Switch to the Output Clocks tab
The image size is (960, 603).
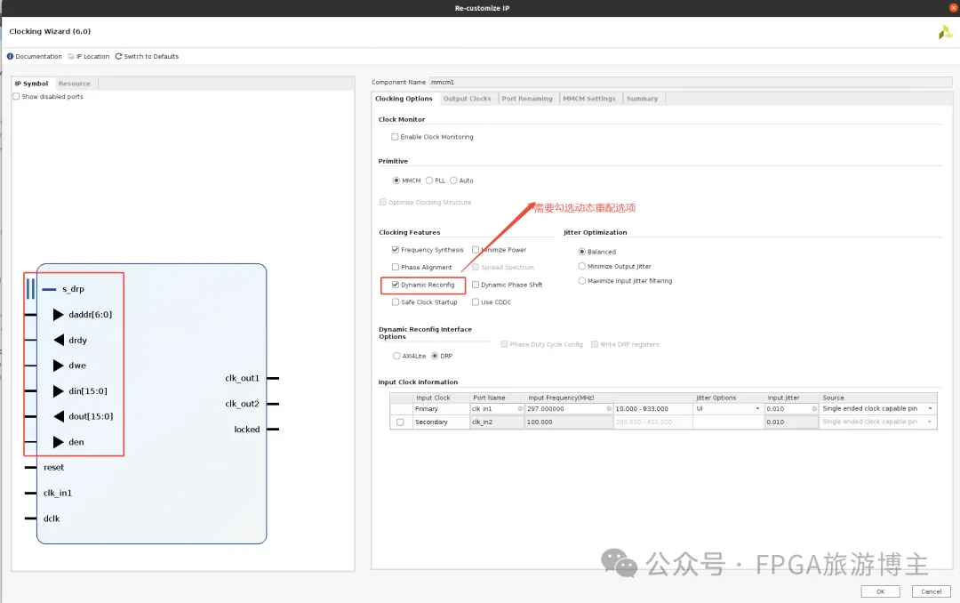pyautogui.click(x=468, y=99)
